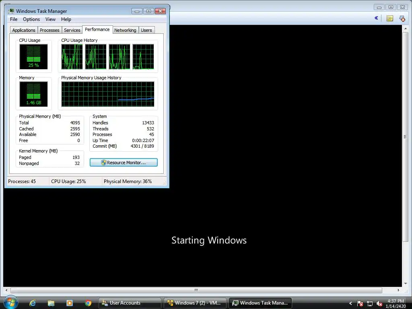Viewport: 412px width, 309px height.
Task: Minimize the Windows Task Manager window
Action: [137, 11]
